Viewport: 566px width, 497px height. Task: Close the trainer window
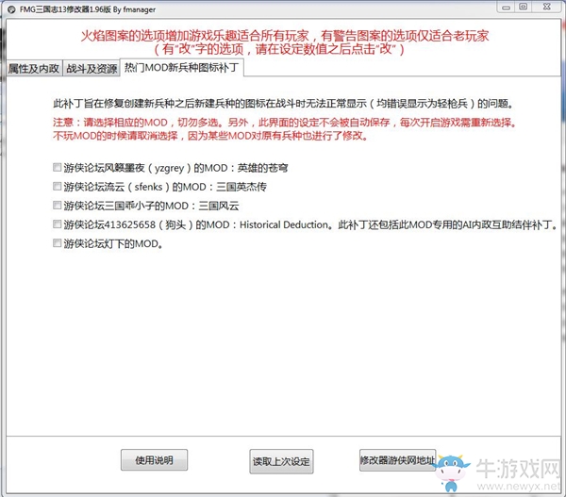pyautogui.click(x=547, y=7)
